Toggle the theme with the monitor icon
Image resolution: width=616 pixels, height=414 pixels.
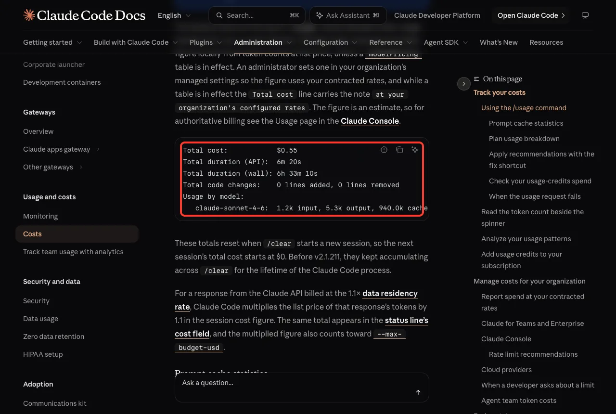pos(585,15)
